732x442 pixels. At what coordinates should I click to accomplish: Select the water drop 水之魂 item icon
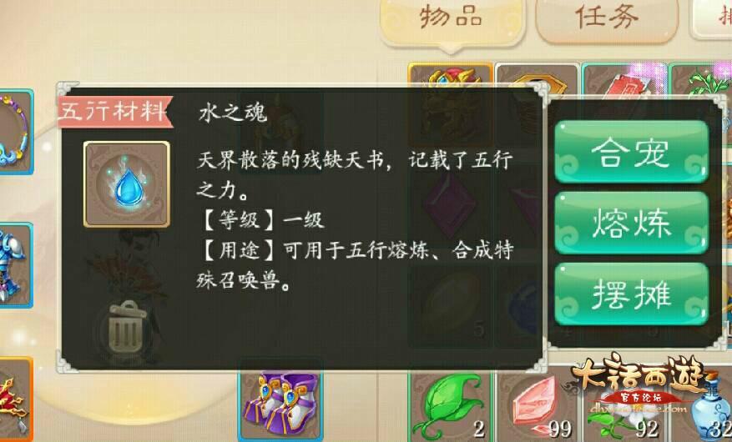click(127, 184)
